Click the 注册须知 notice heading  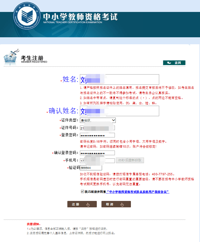coord(34,224)
